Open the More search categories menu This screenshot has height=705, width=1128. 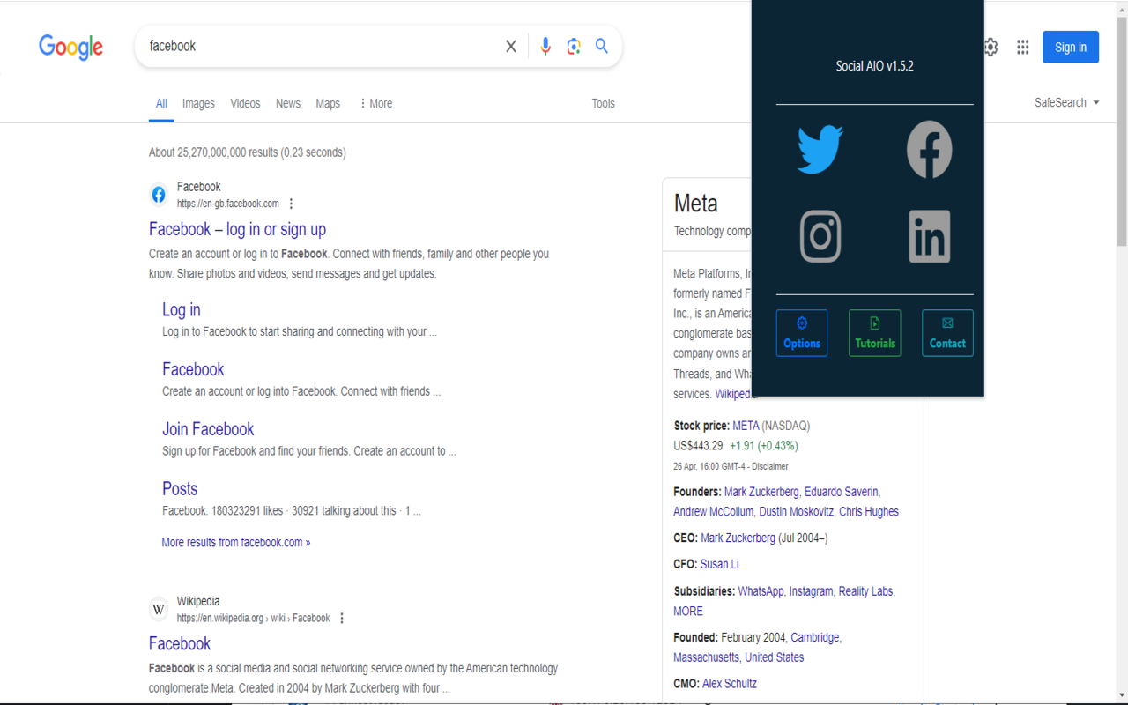click(x=375, y=103)
